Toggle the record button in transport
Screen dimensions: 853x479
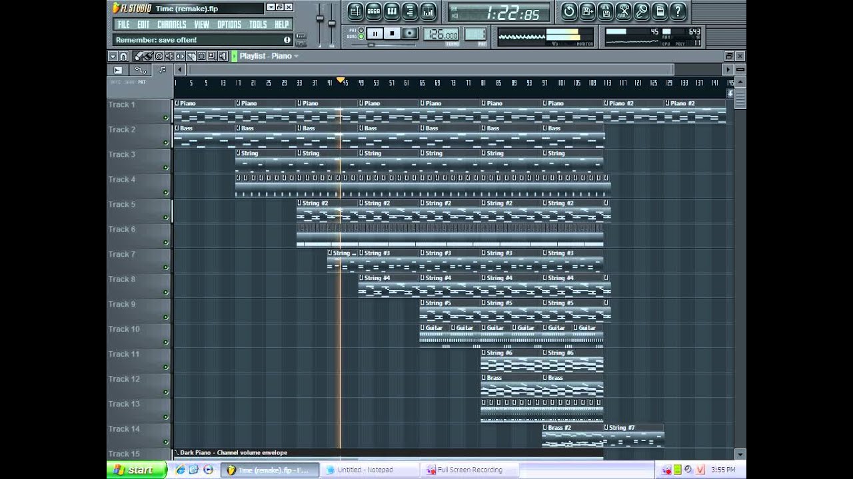coord(410,33)
